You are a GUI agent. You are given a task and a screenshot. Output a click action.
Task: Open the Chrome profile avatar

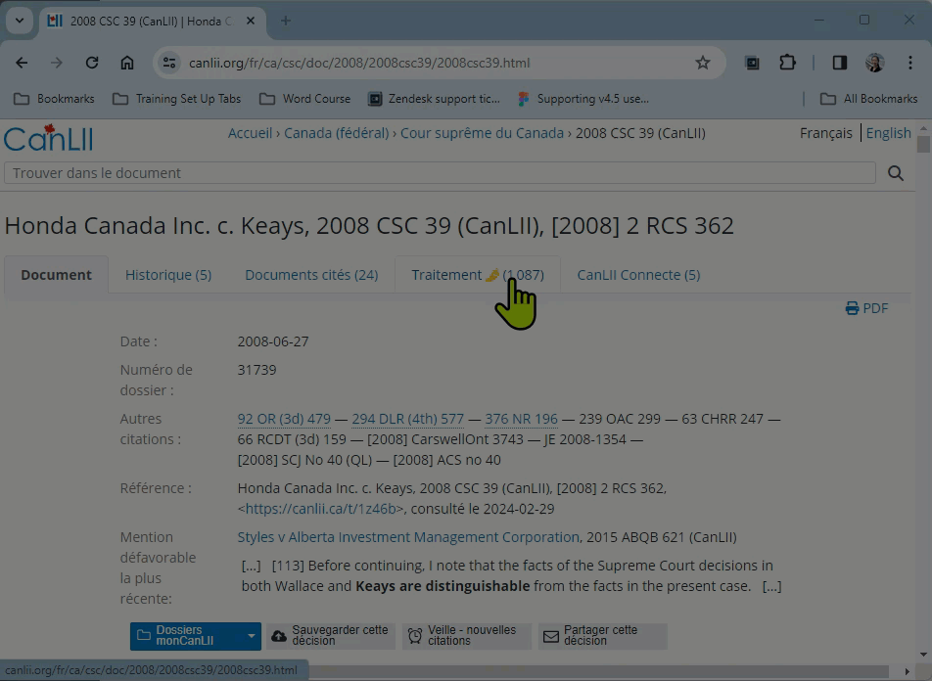tap(874, 63)
